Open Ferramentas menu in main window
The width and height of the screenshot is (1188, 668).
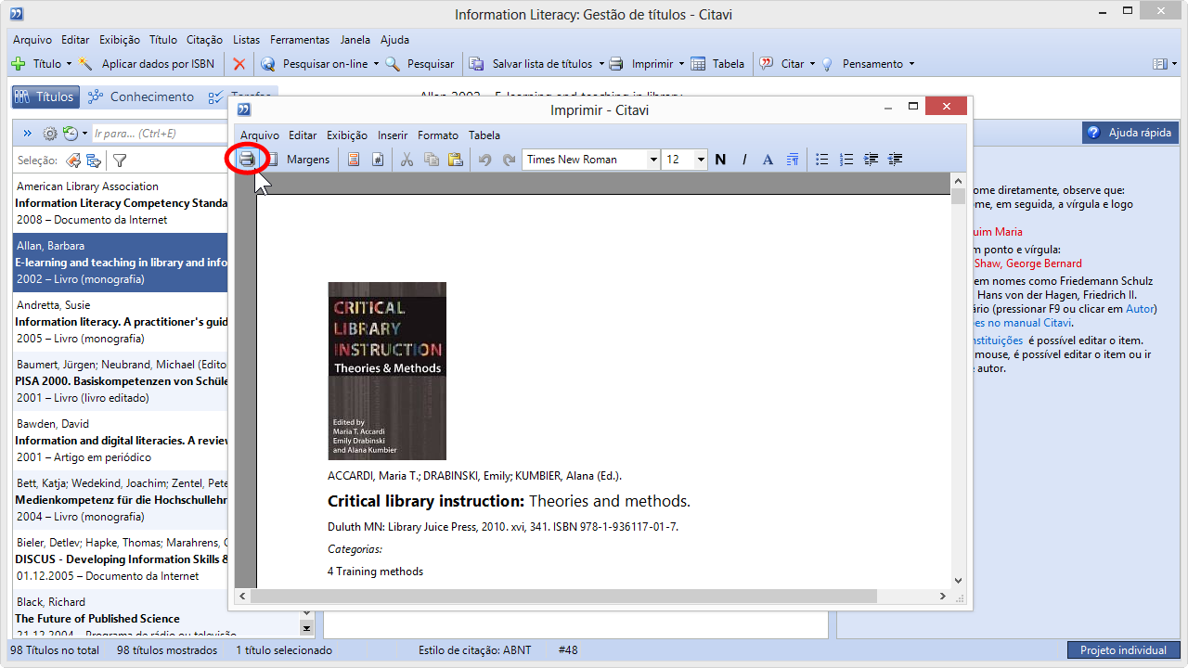point(300,40)
